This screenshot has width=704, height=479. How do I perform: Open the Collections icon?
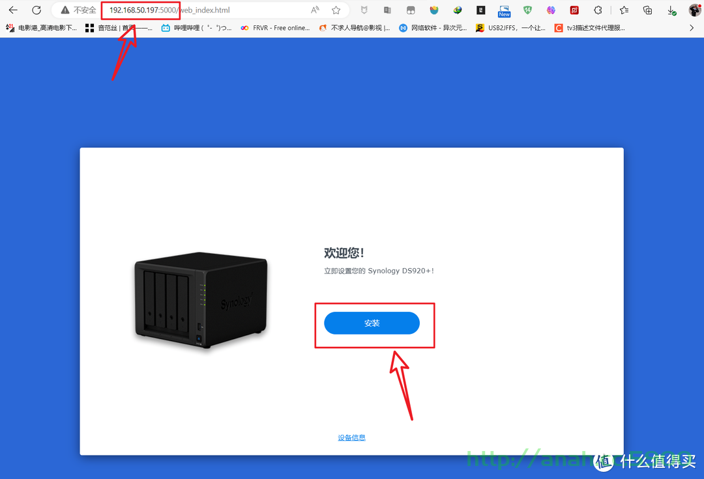click(x=647, y=10)
